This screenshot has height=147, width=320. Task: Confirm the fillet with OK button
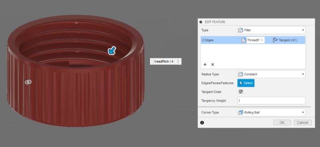pos(282,123)
